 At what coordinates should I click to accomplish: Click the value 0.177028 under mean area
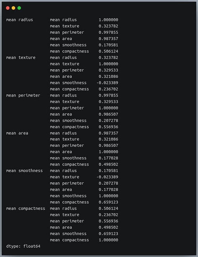tap(108, 158)
